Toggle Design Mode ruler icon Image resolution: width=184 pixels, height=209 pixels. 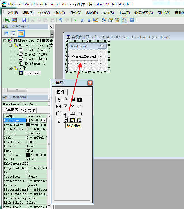click(x=96, y=20)
